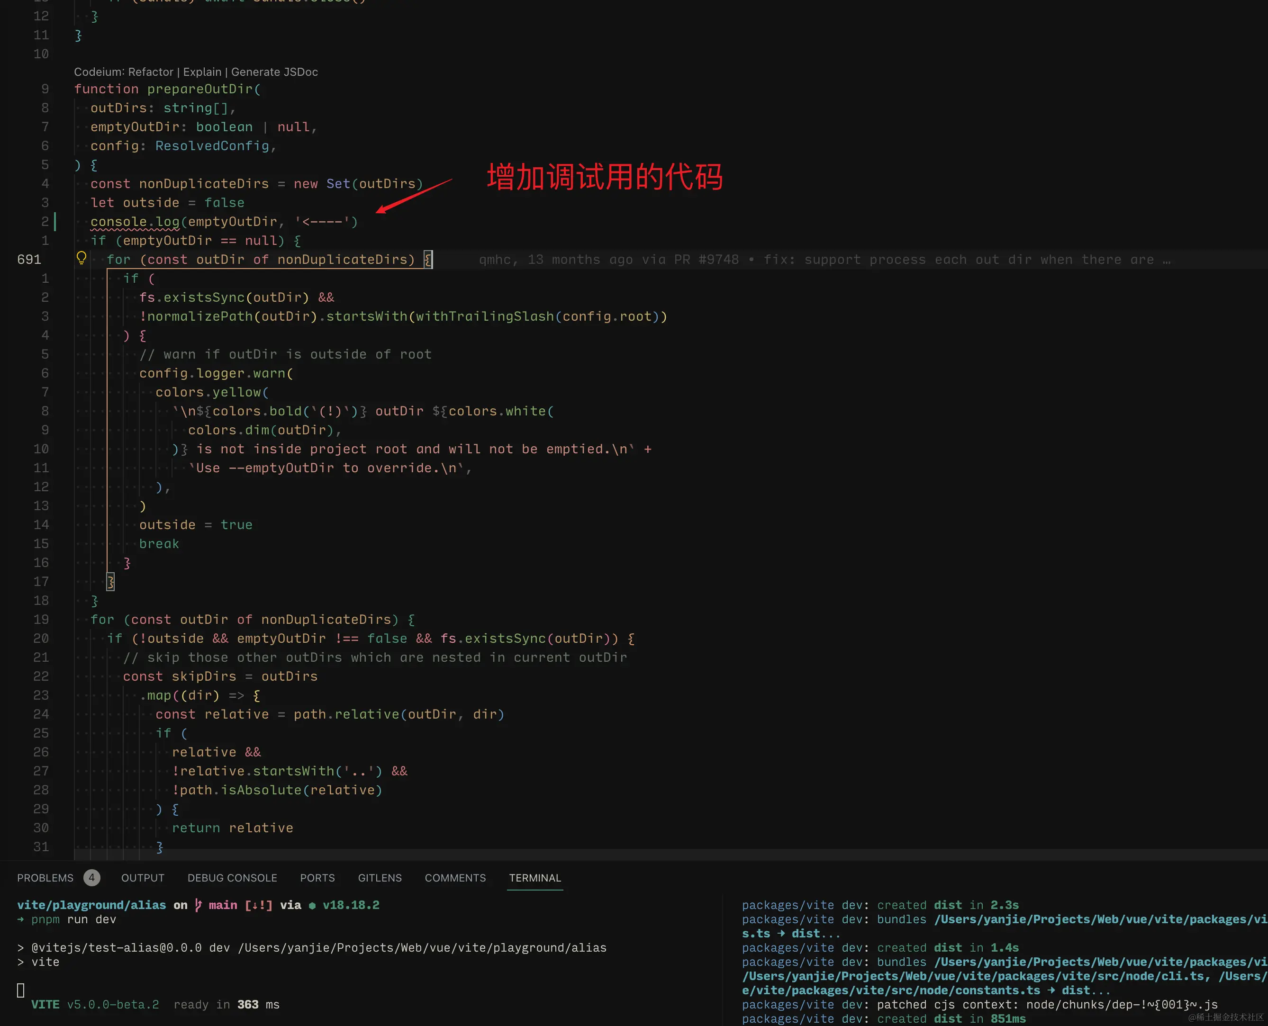Click 'colors.yellow(' line
Image resolution: width=1268 pixels, height=1026 pixels.
pyautogui.click(x=212, y=392)
